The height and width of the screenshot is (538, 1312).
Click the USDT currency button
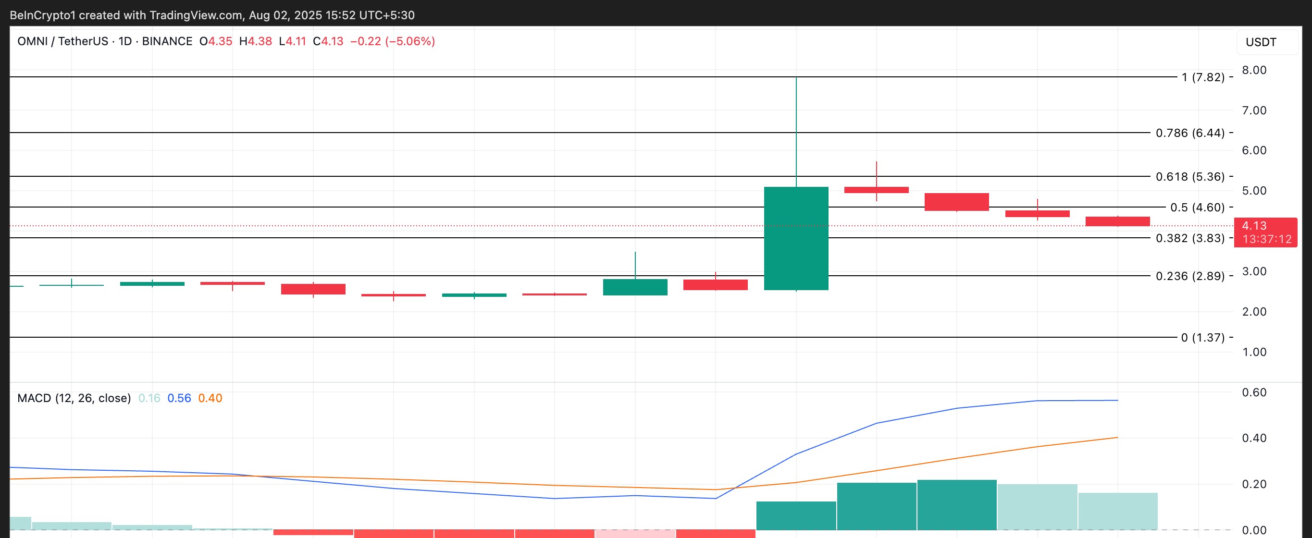pyautogui.click(x=1267, y=42)
